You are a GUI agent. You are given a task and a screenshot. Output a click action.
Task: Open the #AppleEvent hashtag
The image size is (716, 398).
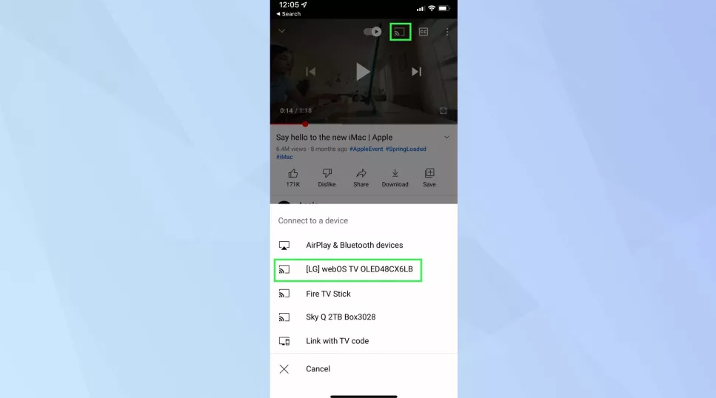pos(367,149)
